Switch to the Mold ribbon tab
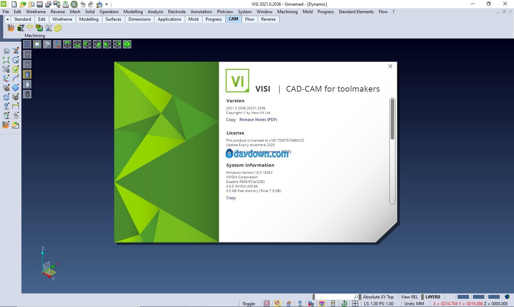Screen dimensions: 514x307 193,19
